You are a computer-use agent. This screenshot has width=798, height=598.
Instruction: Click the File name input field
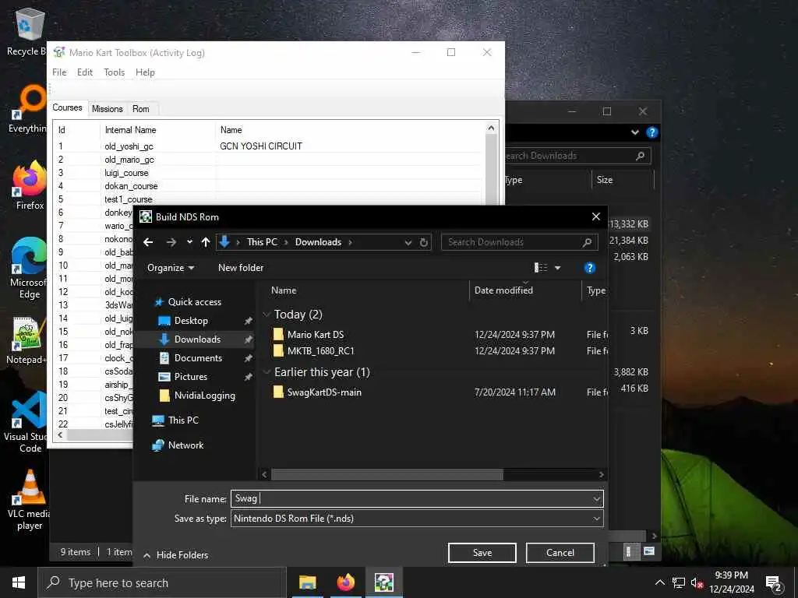(x=417, y=499)
